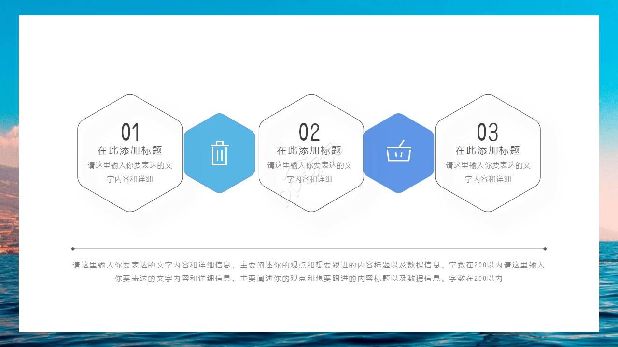The width and height of the screenshot is (618, 347).
Task: Click the title text under 01
Action: 129,150
